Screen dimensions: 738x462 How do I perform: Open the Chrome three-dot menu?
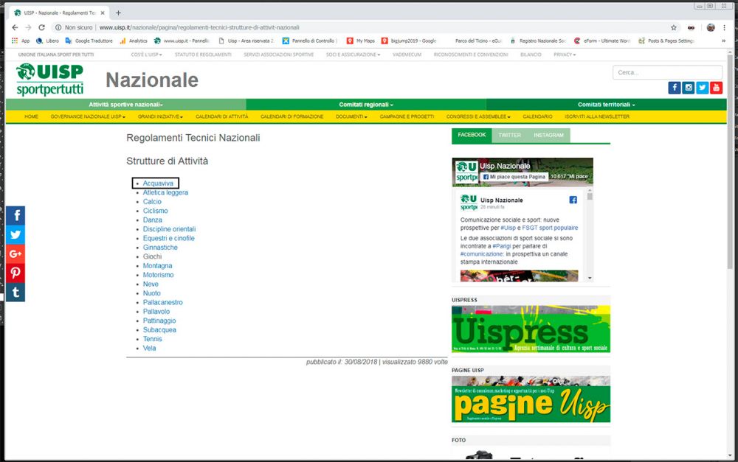tap(725, 28)
